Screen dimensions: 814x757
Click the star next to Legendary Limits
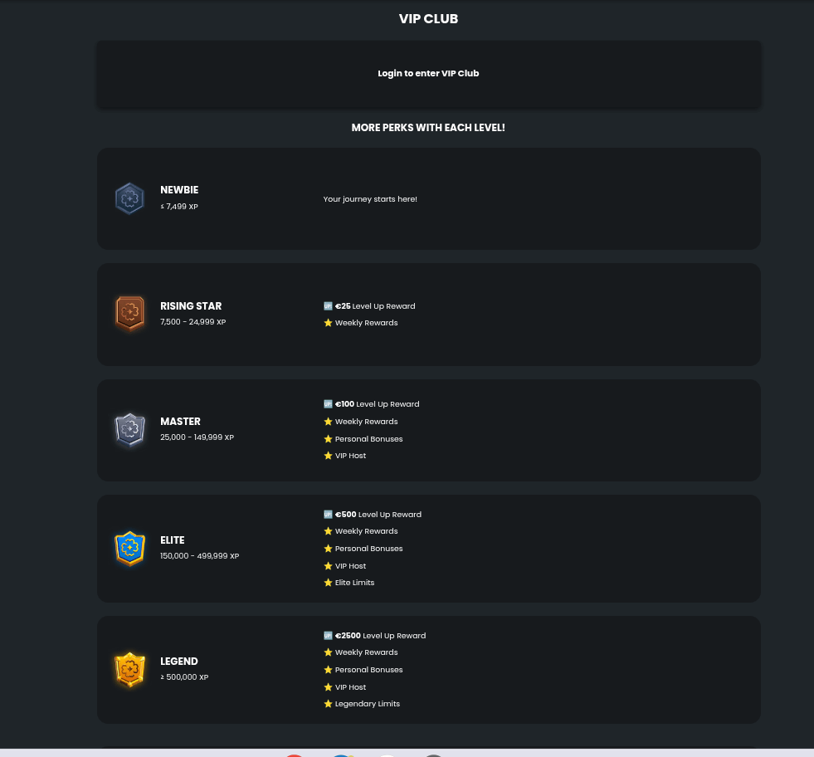click(328, 704)
